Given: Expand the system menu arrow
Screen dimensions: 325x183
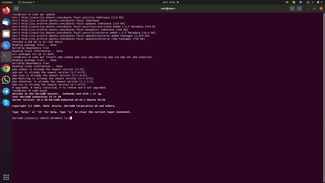Looking at the screenshot, I should [x=322, y=2].
